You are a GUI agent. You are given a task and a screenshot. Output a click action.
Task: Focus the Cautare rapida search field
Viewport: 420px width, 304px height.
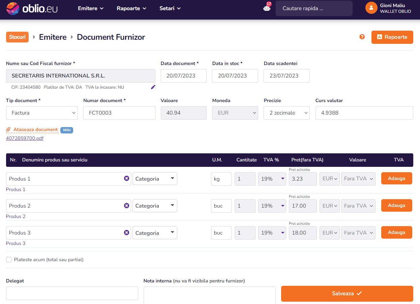click(x=314, y=8)
